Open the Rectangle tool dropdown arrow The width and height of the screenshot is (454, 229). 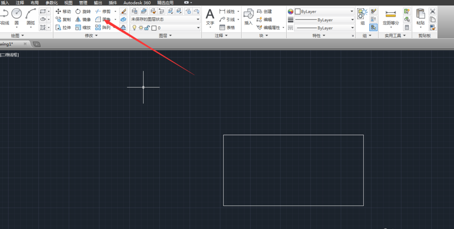coord(49,11)
